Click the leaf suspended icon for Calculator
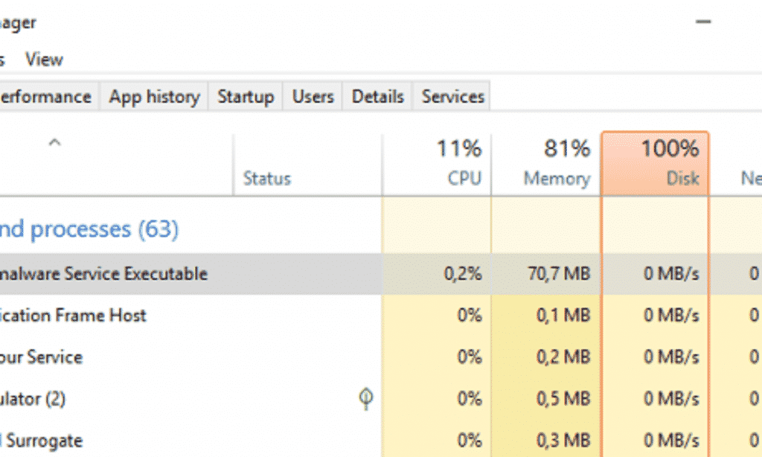The height and width of the screenshot is (457, 762). [x=366, y=399]
